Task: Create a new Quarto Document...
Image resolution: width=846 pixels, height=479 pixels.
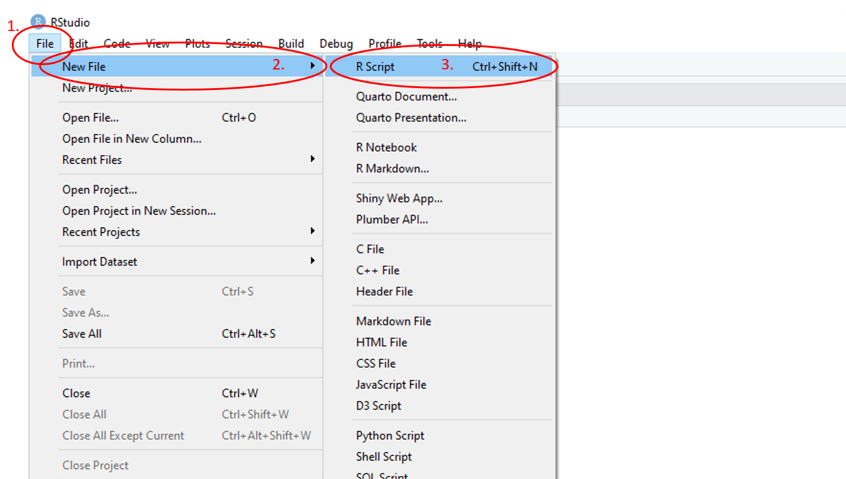Action: tap(440, 96)
